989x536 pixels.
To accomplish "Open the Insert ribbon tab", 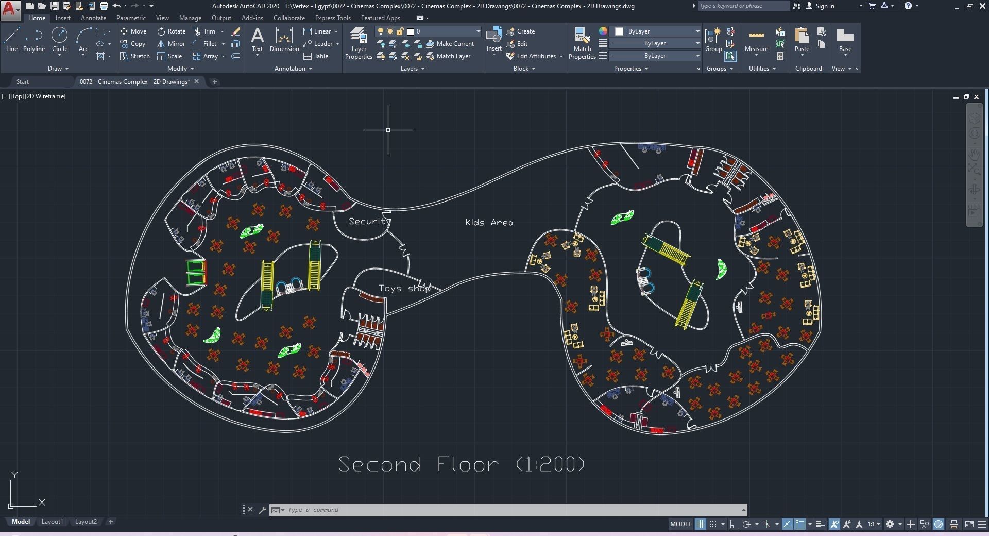I will tap(63, 18).
